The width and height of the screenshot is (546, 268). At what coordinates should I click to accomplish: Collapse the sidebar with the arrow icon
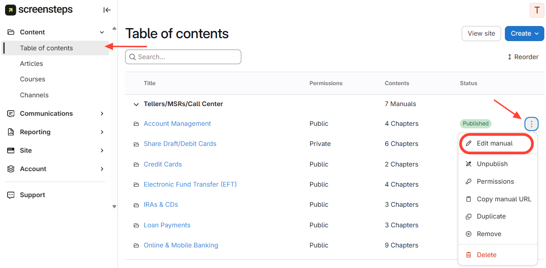click(107, 10)
